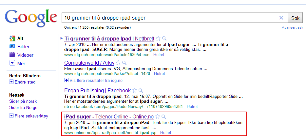
Task: Select Alt in the sidebar
Action: (20, 39)
